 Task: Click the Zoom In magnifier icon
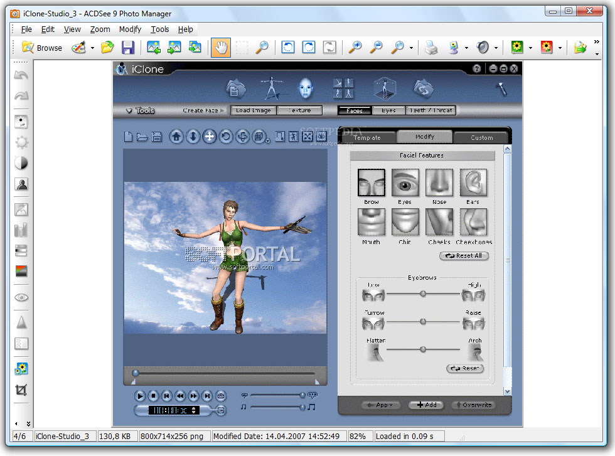coord(355,48)
